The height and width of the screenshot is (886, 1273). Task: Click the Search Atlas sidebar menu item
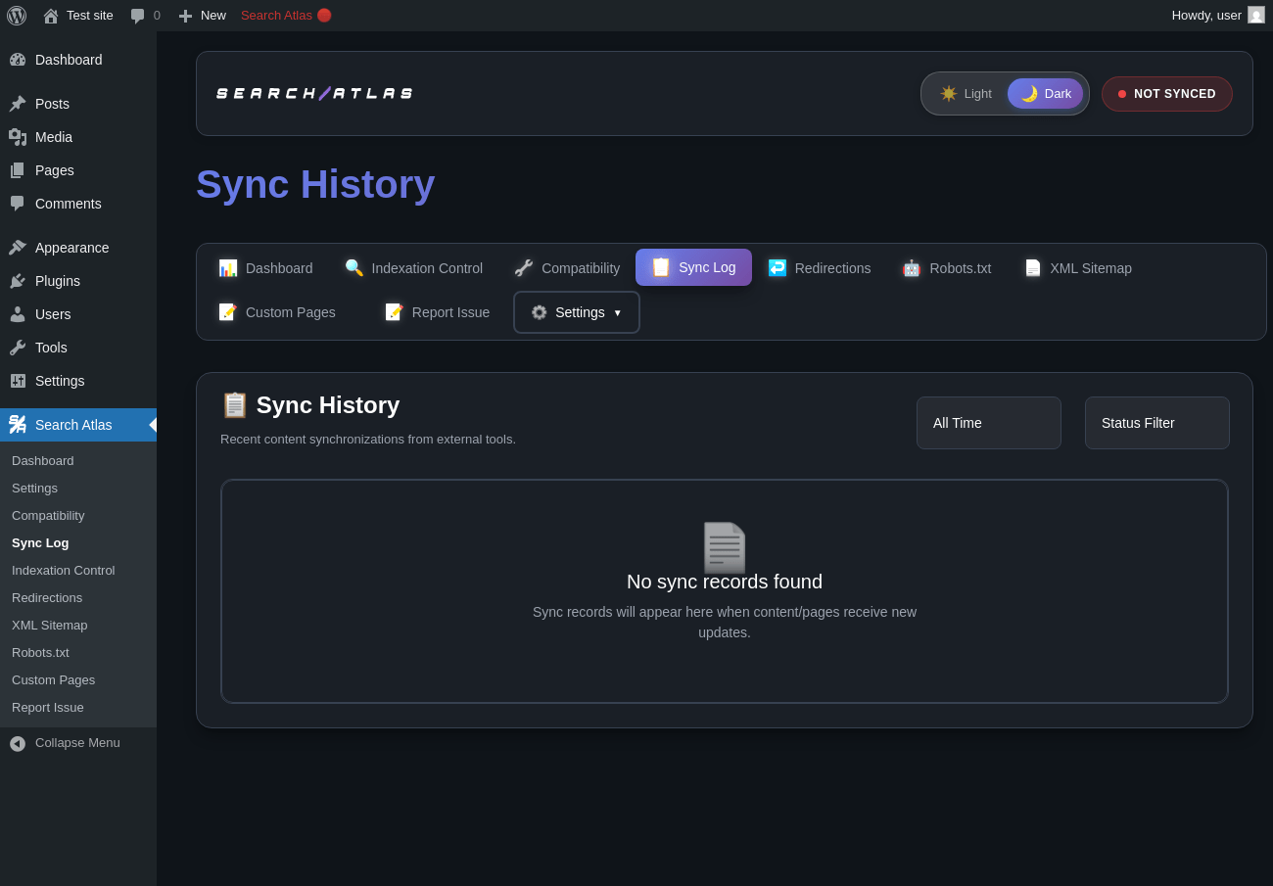click(78, 425)
